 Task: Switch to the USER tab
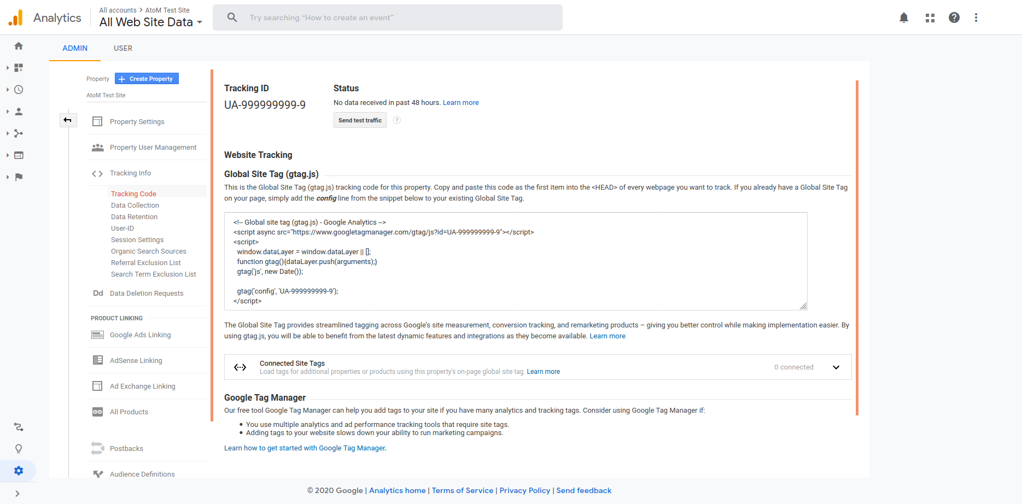(x=123, y=48)
